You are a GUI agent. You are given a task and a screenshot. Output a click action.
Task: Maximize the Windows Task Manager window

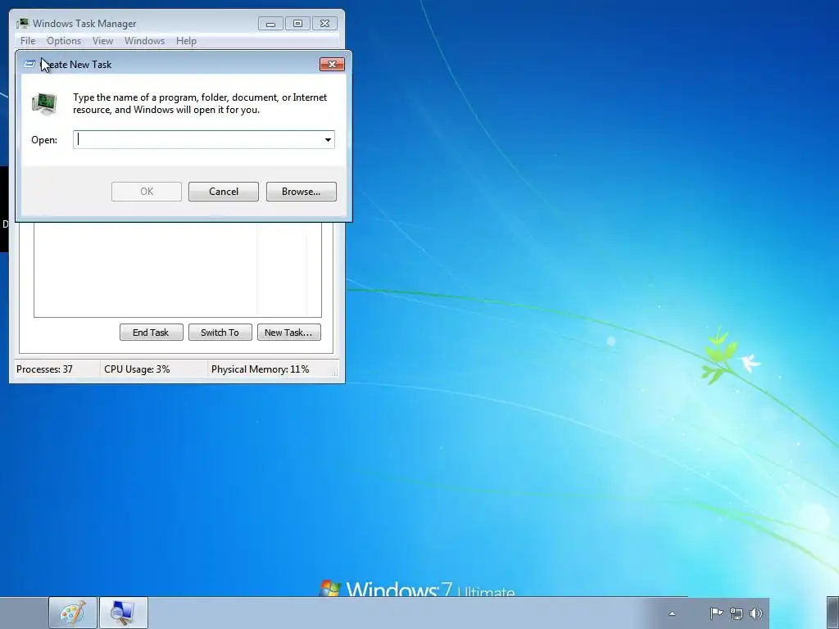297,24
